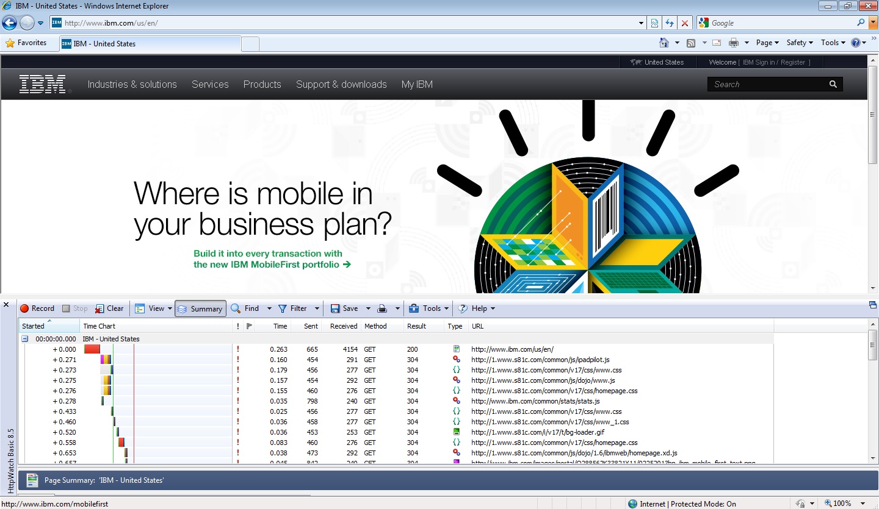Click the HttpWatch panel restore icon

[x=872, y=305]
